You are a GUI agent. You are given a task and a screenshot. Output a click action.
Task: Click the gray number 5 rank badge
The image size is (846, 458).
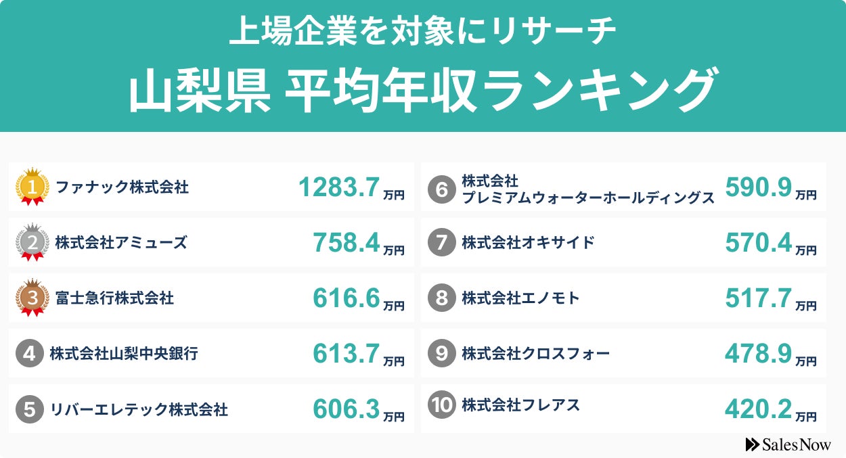pos(29,409)
